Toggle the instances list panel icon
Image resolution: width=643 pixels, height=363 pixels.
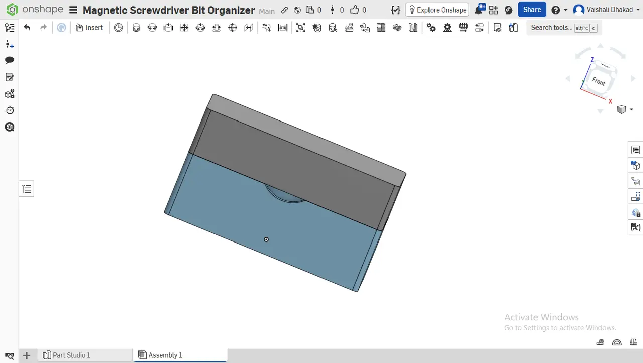pyautogui.click(x=9, y=28)
